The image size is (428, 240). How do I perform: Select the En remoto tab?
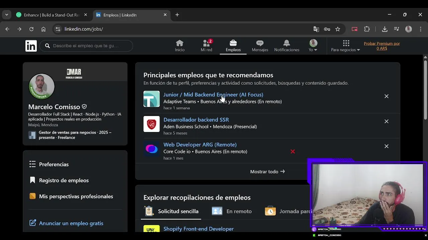(x=231, y=211)
